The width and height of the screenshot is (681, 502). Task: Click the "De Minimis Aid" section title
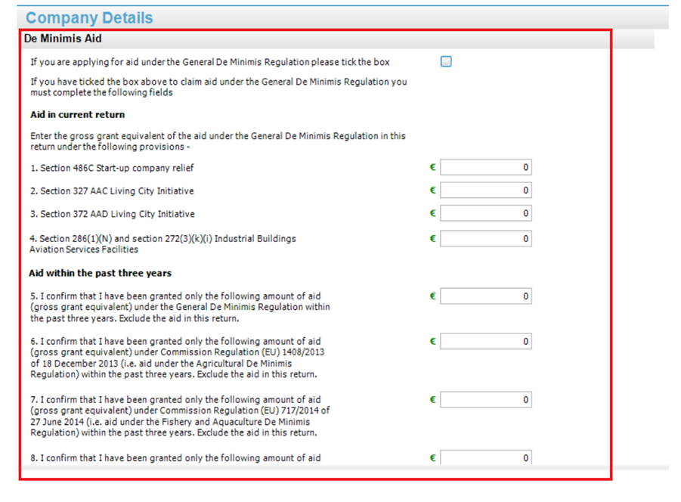[x=63, y=39]
